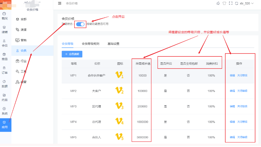
Task: Open 系统 system settings gear icon
Action: point(5,111)
